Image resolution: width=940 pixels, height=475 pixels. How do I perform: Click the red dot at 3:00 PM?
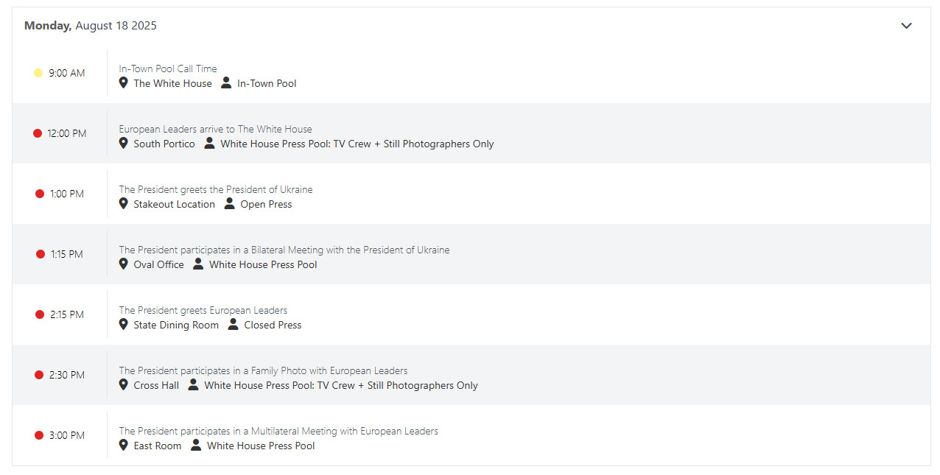point(39,435)
